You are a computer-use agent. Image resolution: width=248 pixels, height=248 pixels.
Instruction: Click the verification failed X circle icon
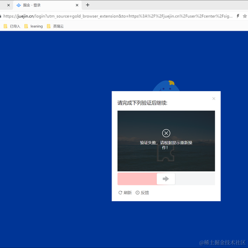tap(166, 133)
